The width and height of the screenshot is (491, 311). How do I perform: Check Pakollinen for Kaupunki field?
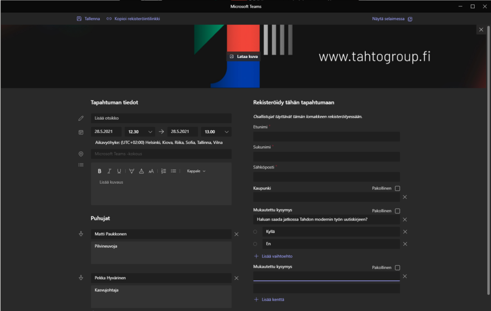pos(397,189)
